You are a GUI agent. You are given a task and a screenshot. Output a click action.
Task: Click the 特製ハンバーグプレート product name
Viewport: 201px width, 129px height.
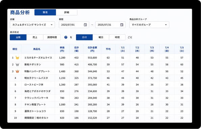(37, 71)
